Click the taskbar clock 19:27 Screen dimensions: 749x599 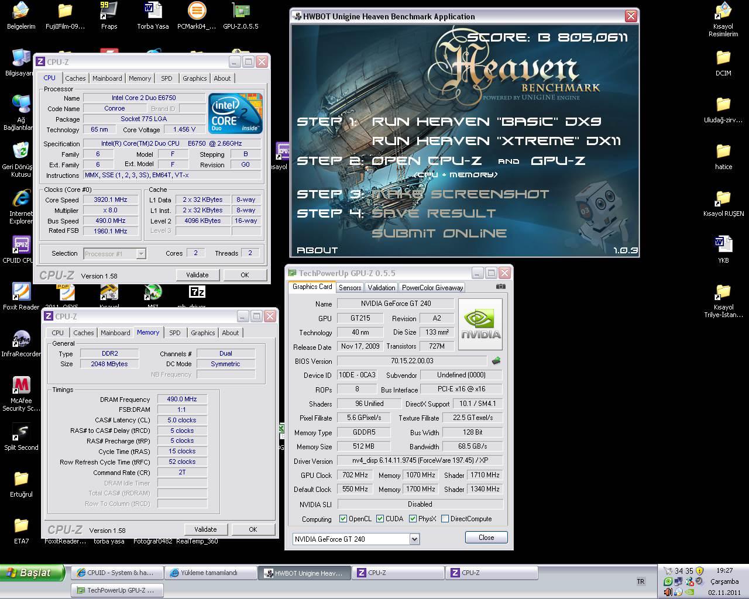[x=724, y=570]
